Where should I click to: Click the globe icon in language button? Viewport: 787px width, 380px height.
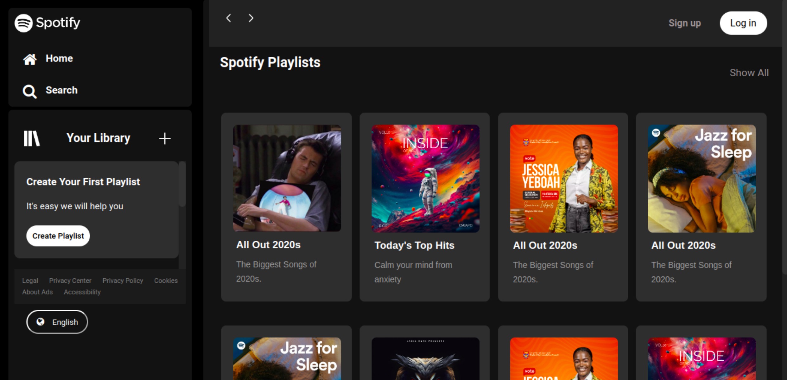point(40,322)
